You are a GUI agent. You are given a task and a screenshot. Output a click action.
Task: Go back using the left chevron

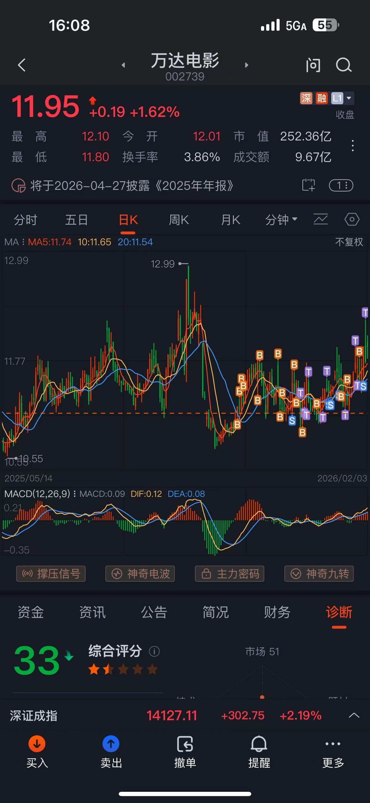pos(21,65)
